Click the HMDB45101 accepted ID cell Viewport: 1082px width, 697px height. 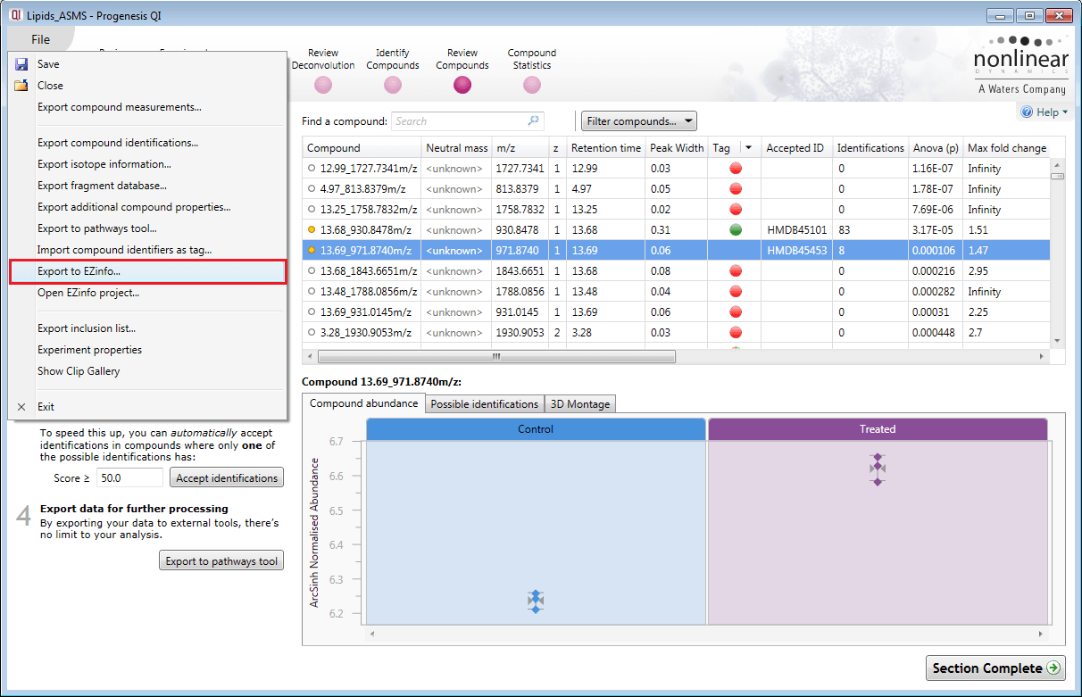pyautogui.click(x=797, y=230)
